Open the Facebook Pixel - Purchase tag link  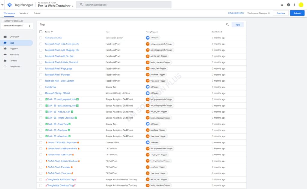58,75
